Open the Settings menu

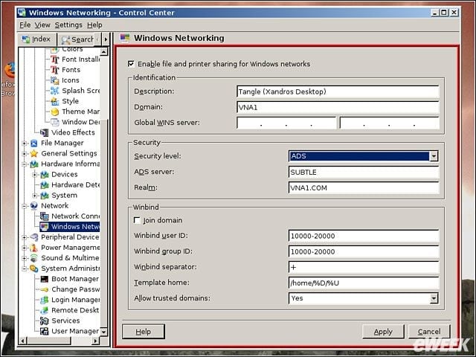[x=68, y=25]
